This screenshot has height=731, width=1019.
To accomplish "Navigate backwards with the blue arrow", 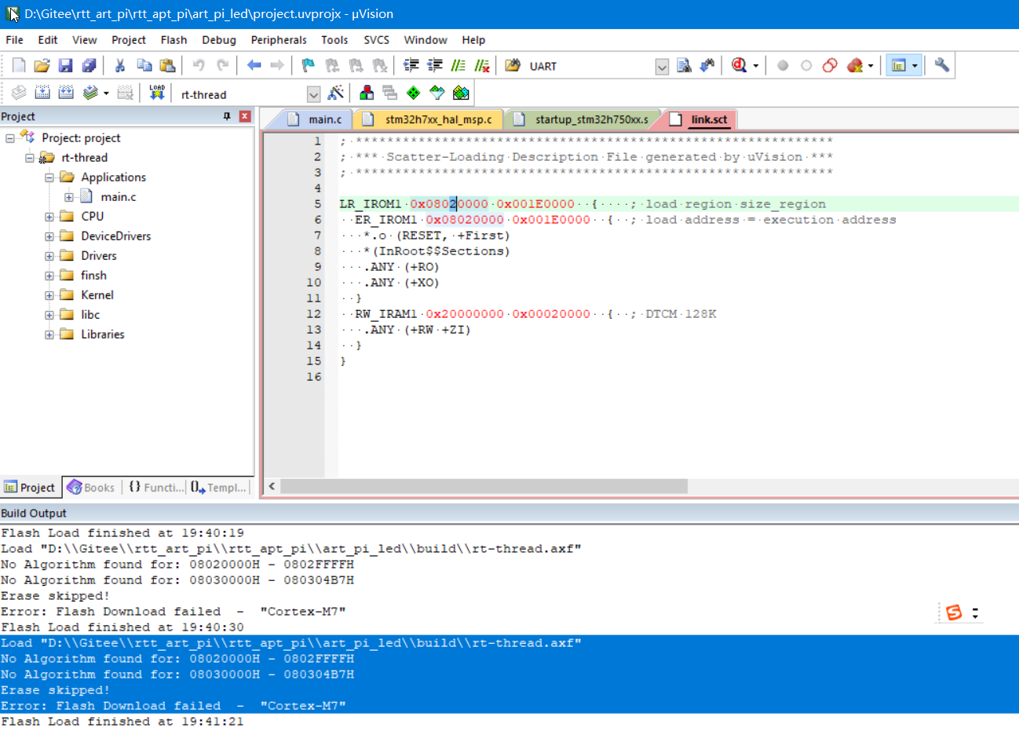I will click(x=254, y=66).
